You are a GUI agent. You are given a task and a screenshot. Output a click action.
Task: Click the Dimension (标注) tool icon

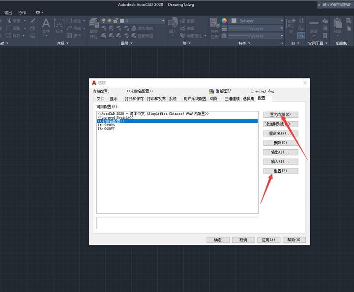(59, 26)
